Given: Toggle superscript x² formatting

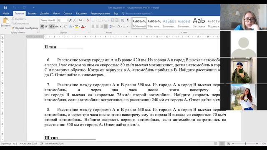Looking at the screenshot, I should 65,26.
